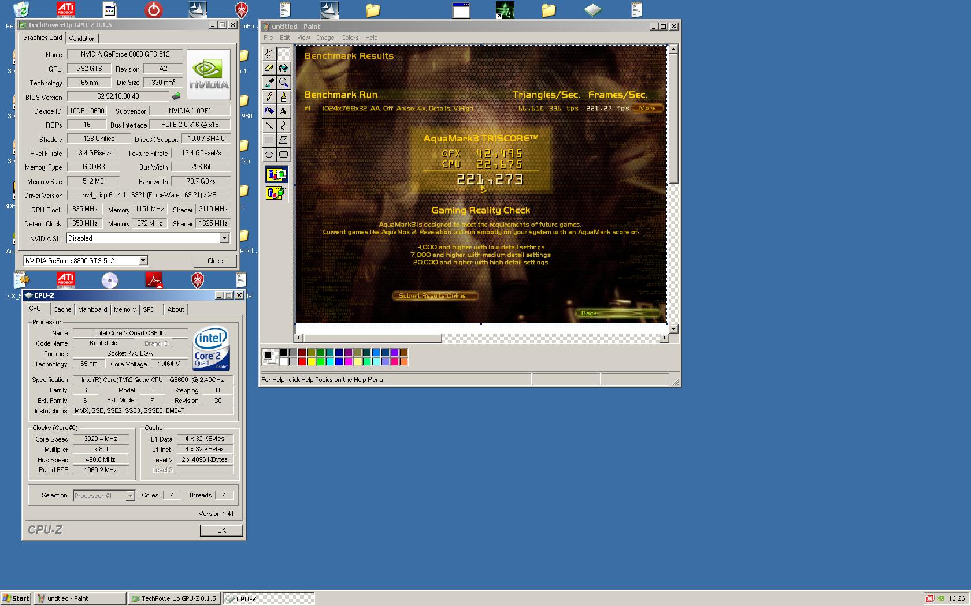Screen dimensions: 971x606
Task: Open the View menu in Paint
Action: pos(303,38)
